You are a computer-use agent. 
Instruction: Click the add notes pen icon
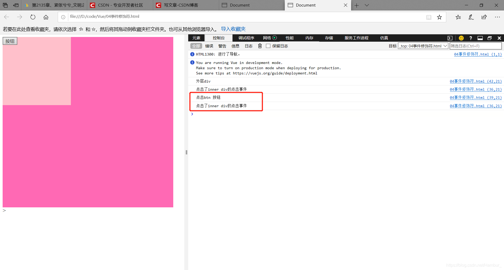click(471, 17)
